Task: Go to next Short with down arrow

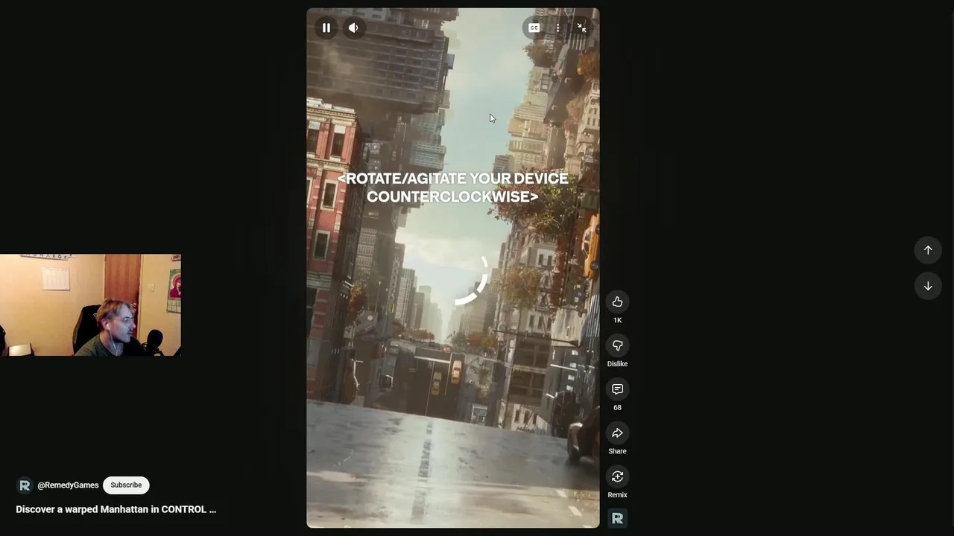Action: pos(928,286)
